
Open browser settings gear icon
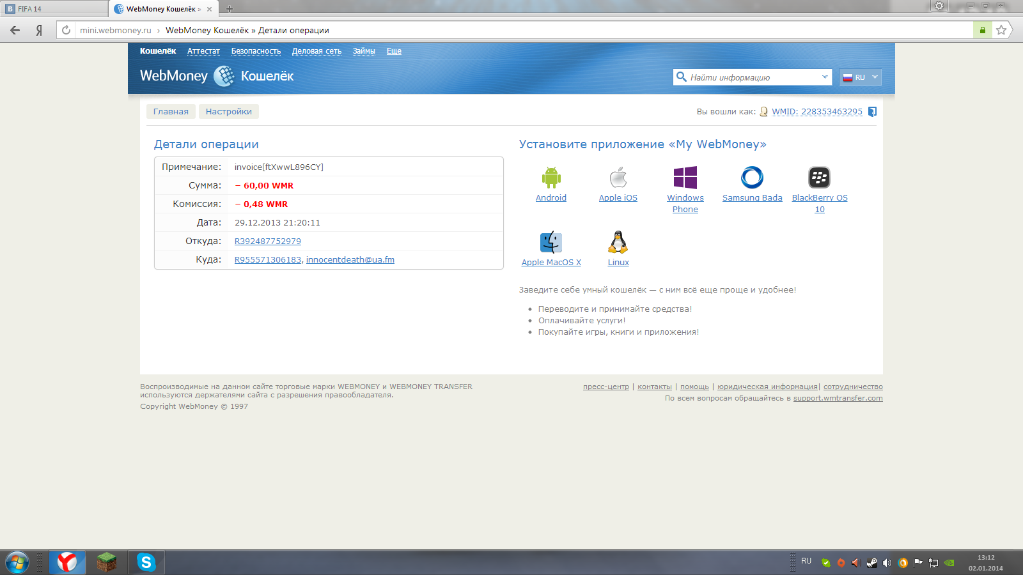[x=939, y=6]
